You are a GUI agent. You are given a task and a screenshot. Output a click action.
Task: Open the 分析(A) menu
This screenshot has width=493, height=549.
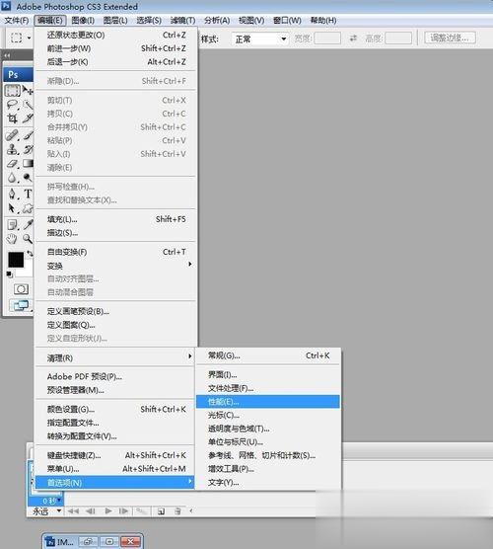click(217, 21)
